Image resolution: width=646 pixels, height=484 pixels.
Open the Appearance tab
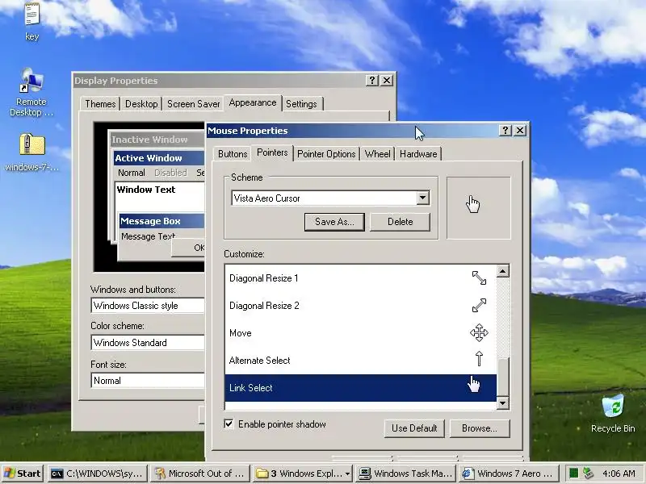(253, 102)
